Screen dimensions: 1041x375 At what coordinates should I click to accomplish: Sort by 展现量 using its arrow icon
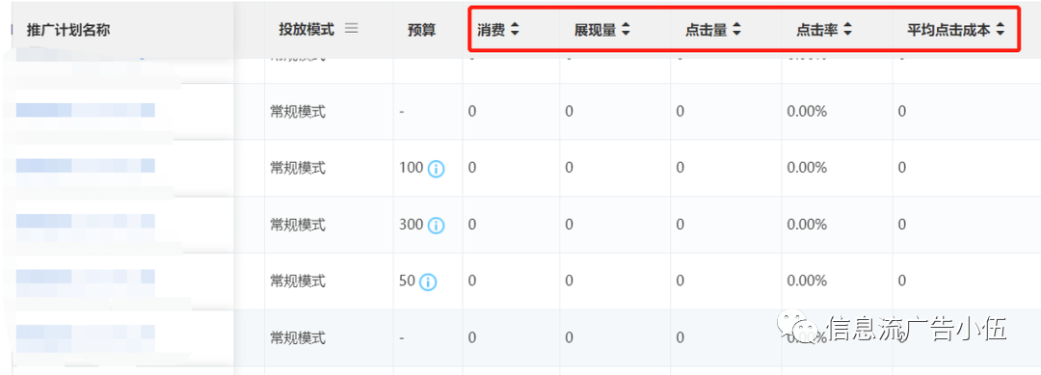point(626,30)
